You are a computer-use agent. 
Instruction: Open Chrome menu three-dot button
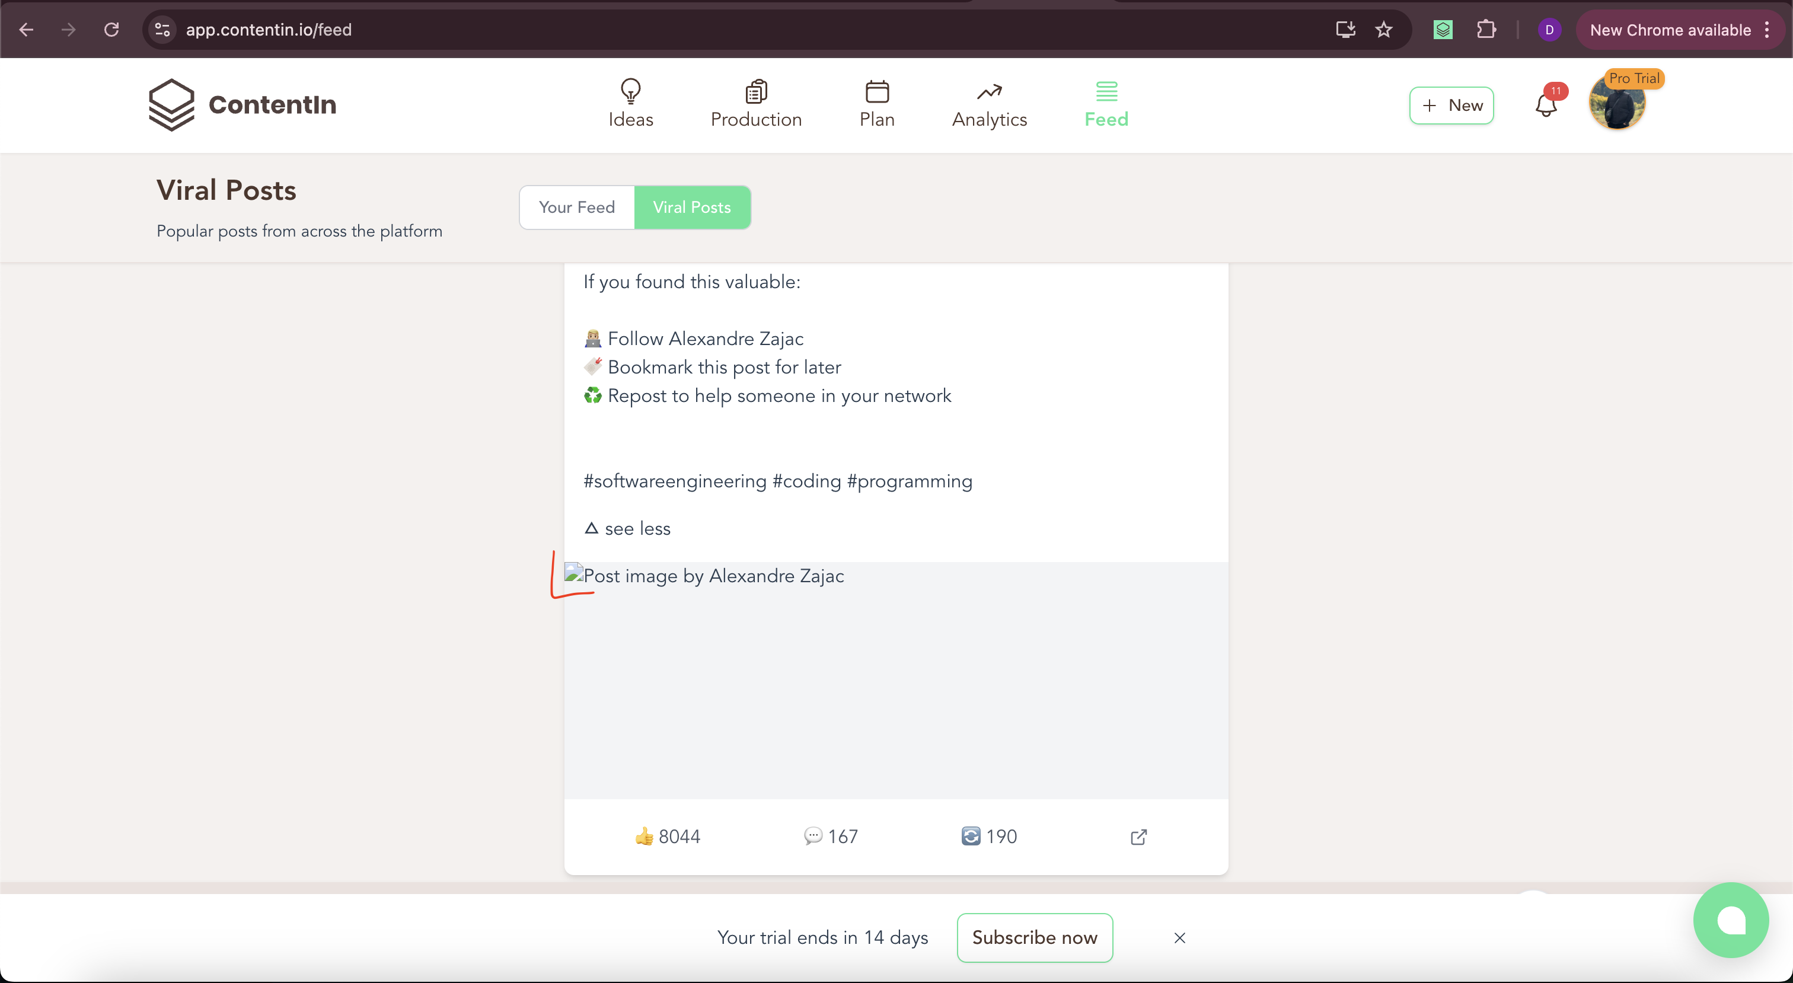pyautogui.click(x=1768, y=29)
